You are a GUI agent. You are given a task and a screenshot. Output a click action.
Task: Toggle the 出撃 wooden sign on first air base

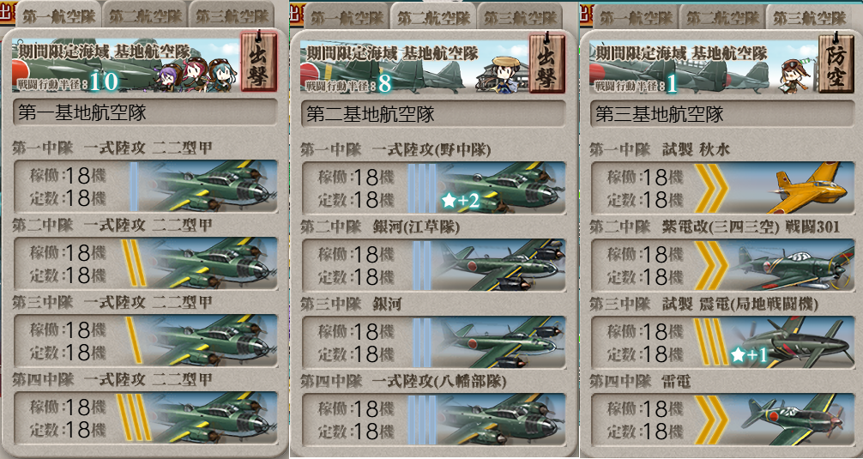258,62
